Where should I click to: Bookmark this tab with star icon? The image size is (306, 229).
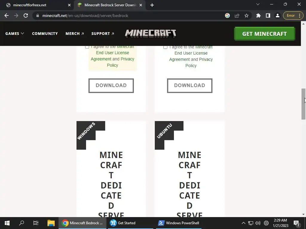coord(247,16)
